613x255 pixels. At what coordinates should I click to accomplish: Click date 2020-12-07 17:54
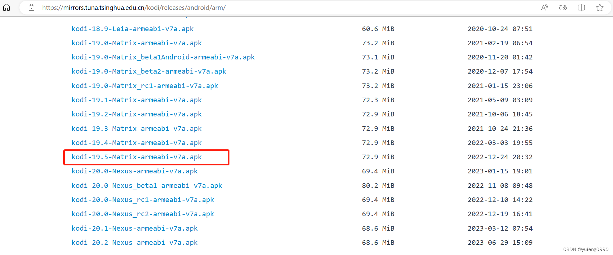coord(500,71)
